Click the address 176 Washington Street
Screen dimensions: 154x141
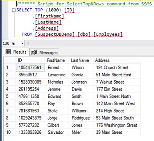tap(117, 125)
